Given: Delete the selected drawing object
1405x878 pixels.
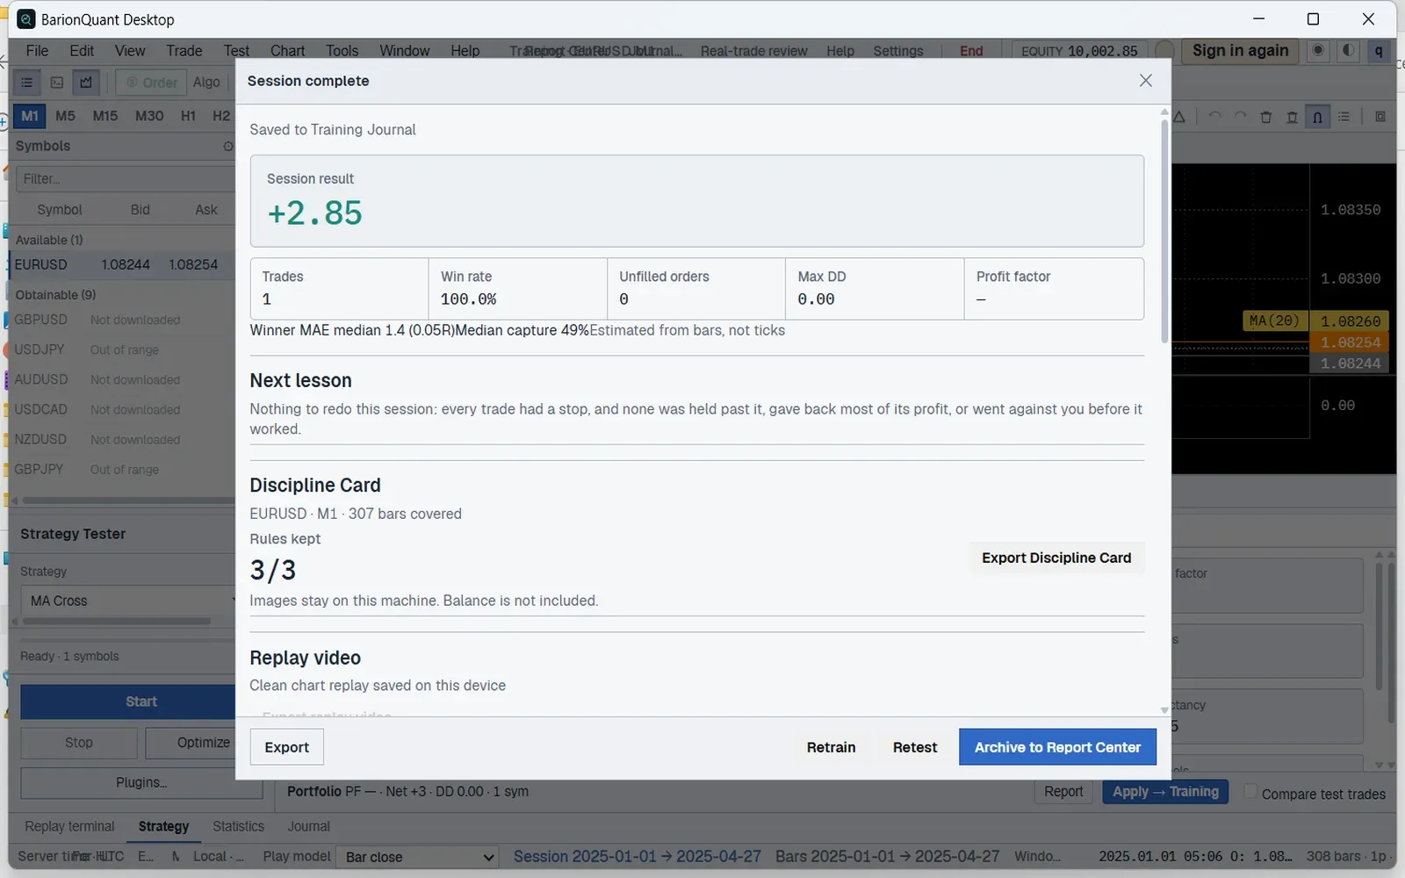Looking at the screenshot, I should 1265,117.
